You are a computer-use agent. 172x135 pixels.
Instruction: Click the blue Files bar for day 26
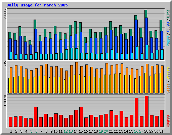[x=136, y=33]
